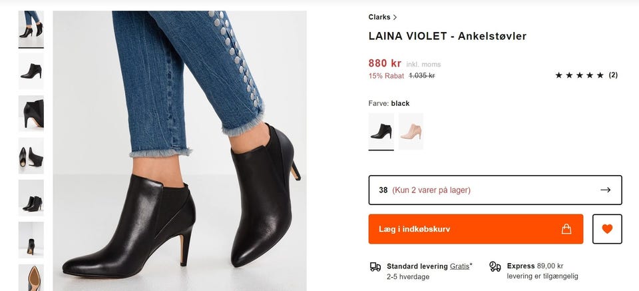Click the five-star rating icons
This screenshot has height=291, width=639.
point(579,75)
